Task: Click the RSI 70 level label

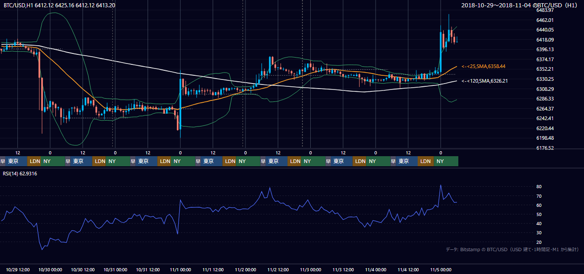Action: [x=539, y=196]
